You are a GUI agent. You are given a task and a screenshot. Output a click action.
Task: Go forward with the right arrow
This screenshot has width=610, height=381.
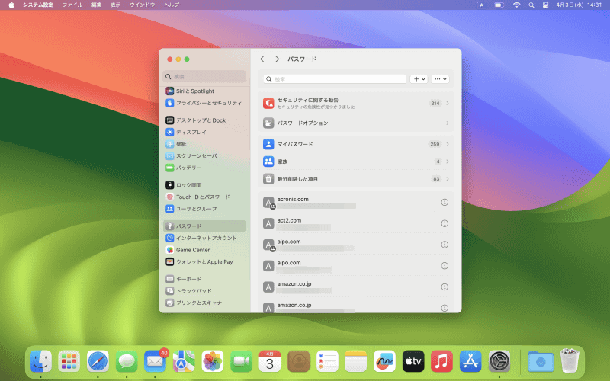[x=277, y=59]
